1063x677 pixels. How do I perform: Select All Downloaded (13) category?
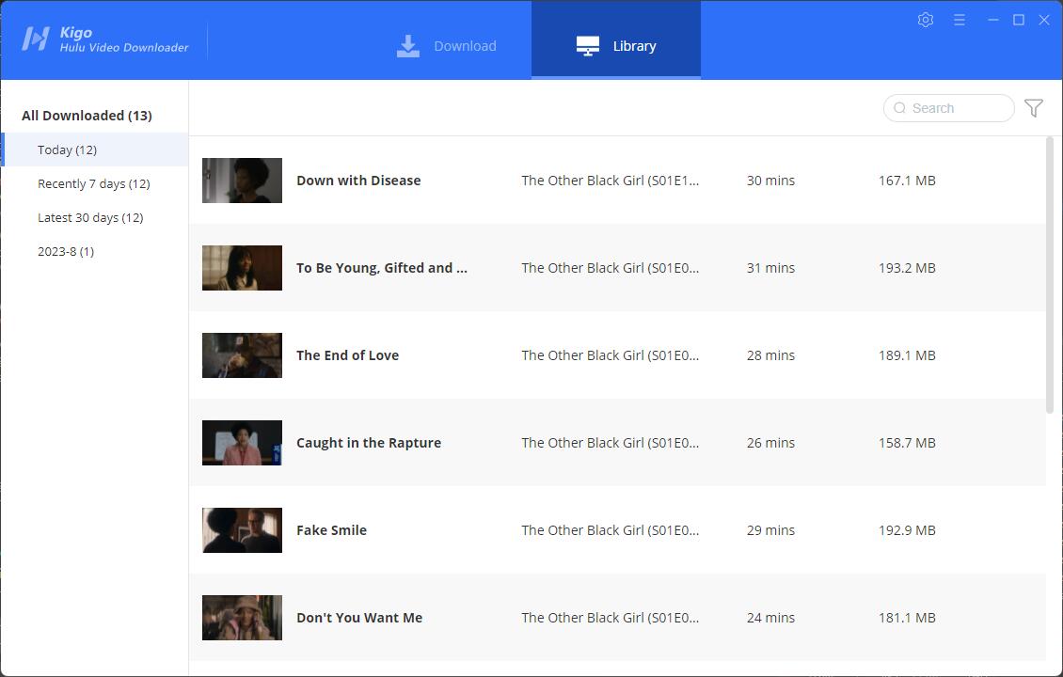coord(87,116)
